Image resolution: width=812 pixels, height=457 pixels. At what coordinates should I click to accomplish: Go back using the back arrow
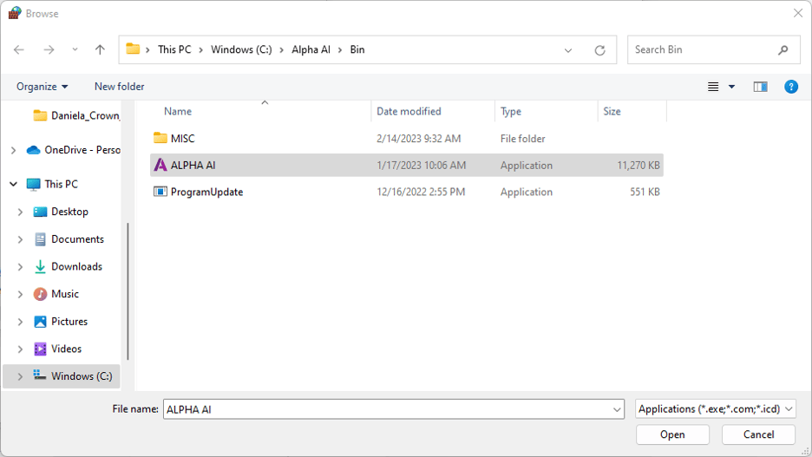pyautogui.click(x=19, y=49)
